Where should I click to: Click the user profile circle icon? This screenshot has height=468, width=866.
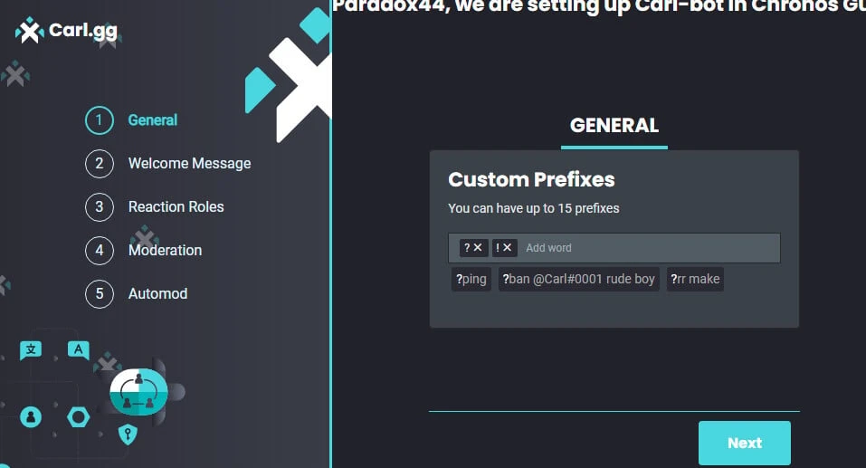31,416
